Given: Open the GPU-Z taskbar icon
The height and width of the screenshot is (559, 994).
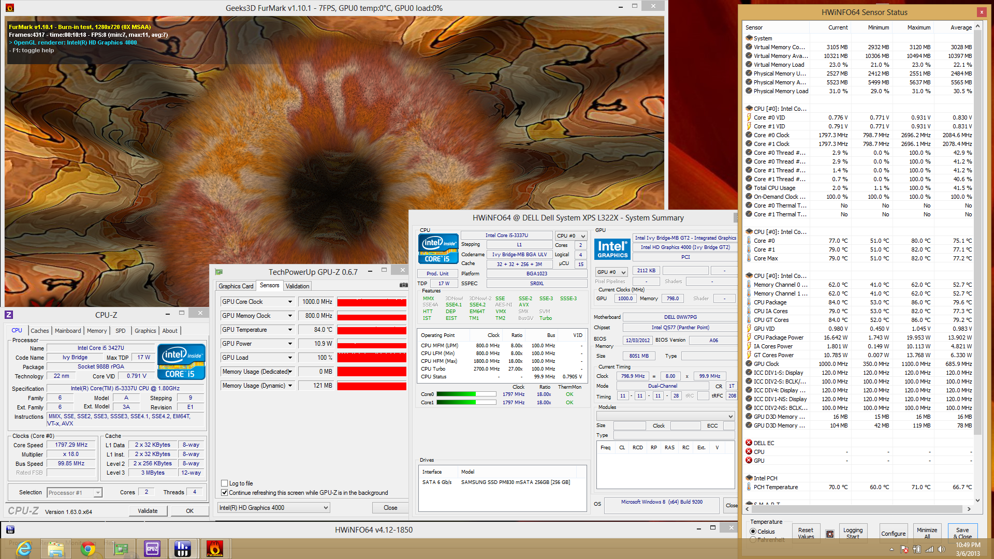Looking at the screenshot, I should click(121, 549).
